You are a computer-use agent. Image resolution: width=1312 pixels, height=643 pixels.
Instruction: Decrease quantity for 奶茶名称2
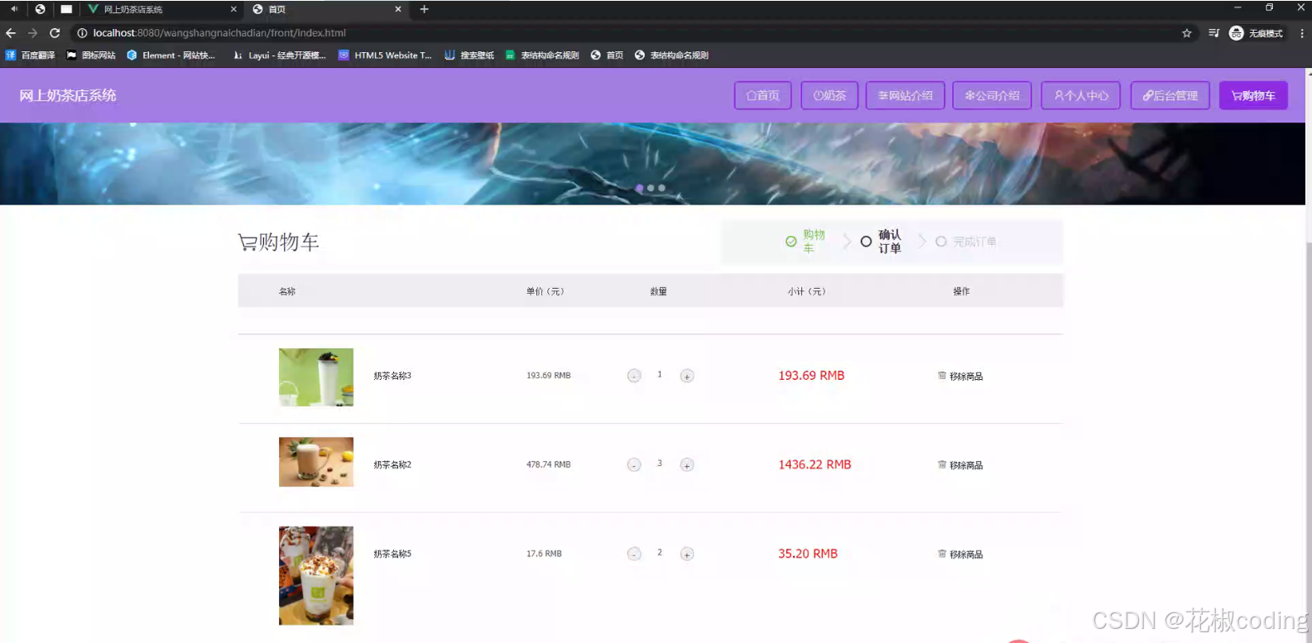click(634, 465)
